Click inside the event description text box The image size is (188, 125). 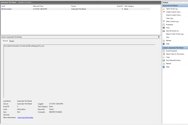79,71
